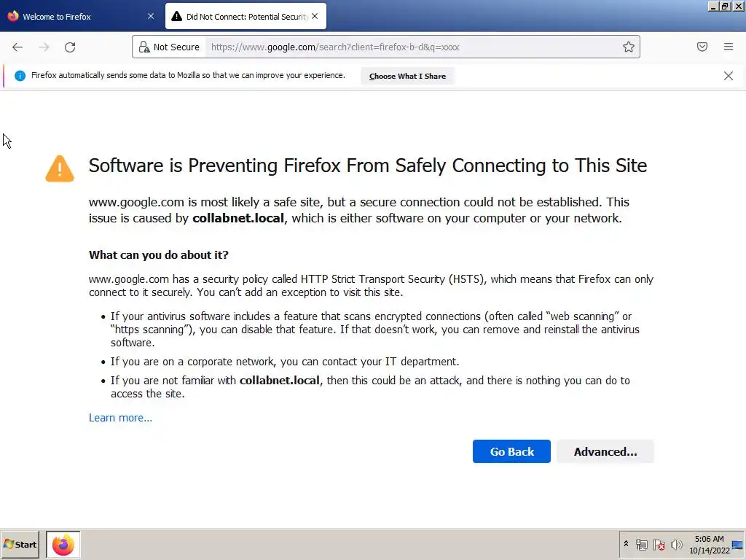Click the volume speaker tray icon

[676, 545]
